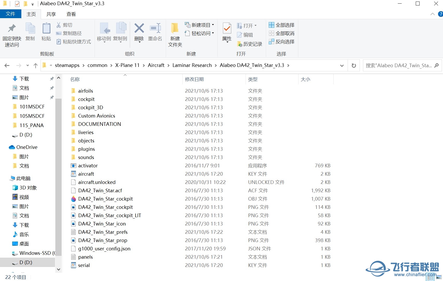Open Quick Access Toolbar customize dropdown
Screen dimensions: 443x281
tap(32, 4)
